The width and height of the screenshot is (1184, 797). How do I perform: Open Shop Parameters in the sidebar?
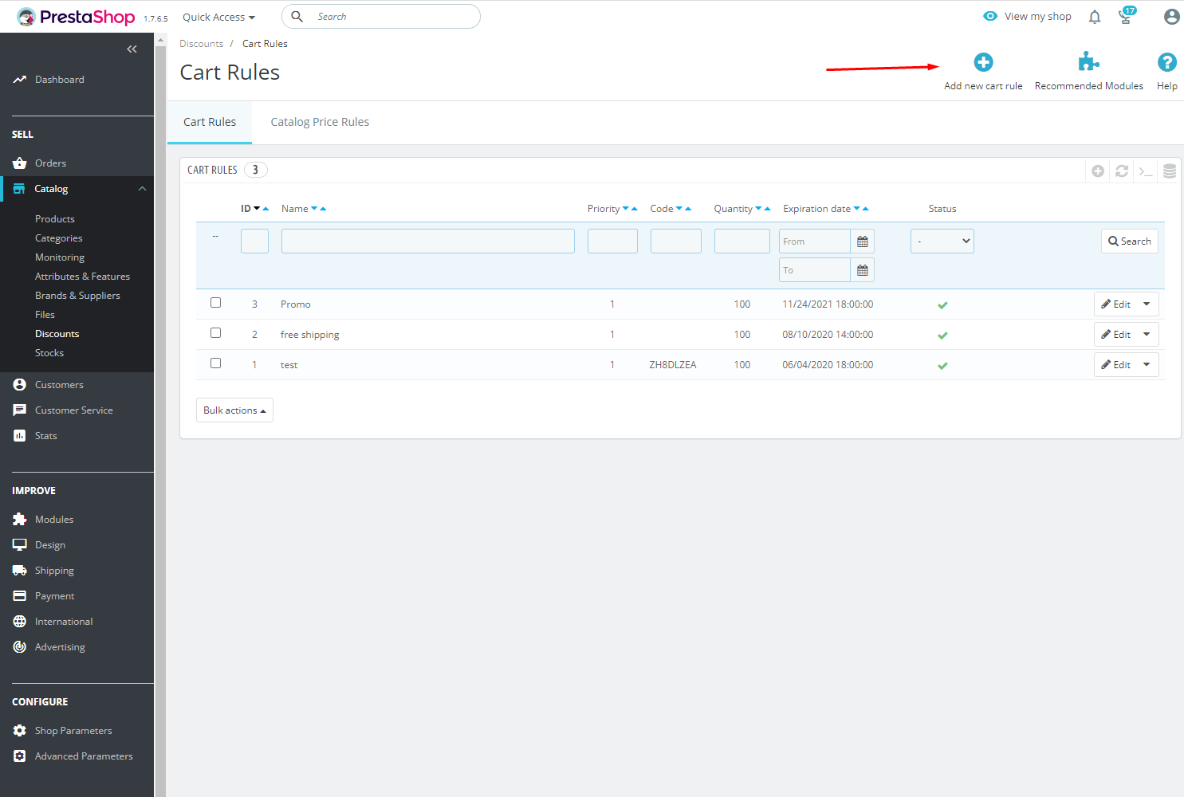click(73, 731)
